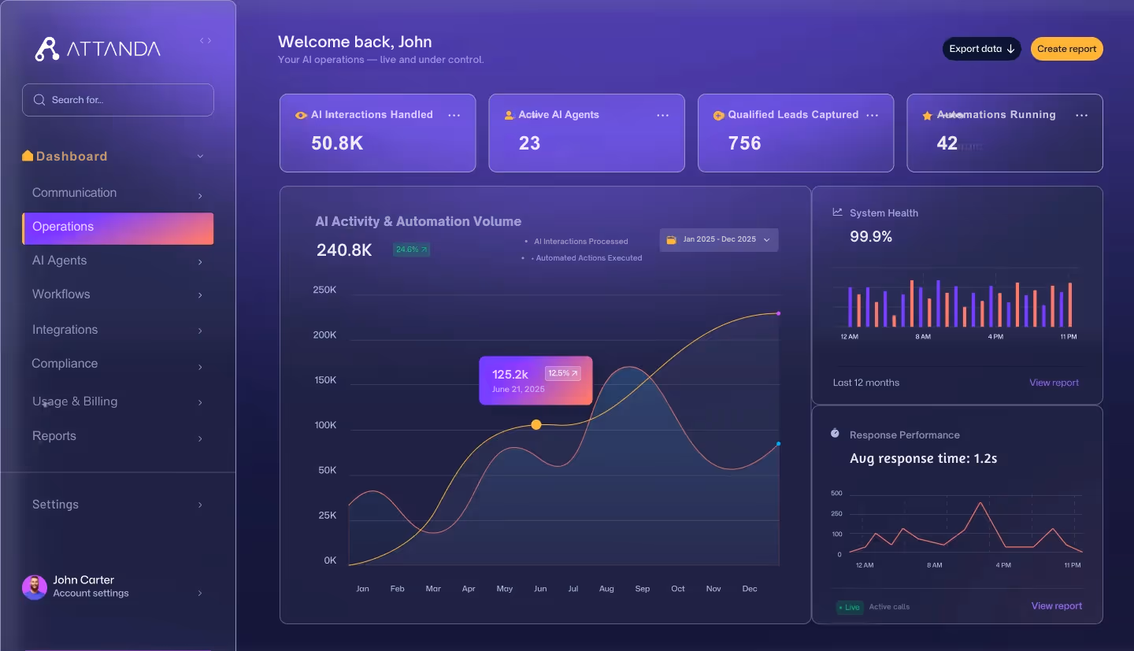This screenshot has height=651, width=1134.
Task: Click the magnifier icon in the sidebar search
Action: pos(39,100)
